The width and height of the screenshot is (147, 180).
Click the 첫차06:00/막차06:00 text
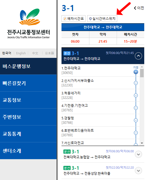pos(120,151)
